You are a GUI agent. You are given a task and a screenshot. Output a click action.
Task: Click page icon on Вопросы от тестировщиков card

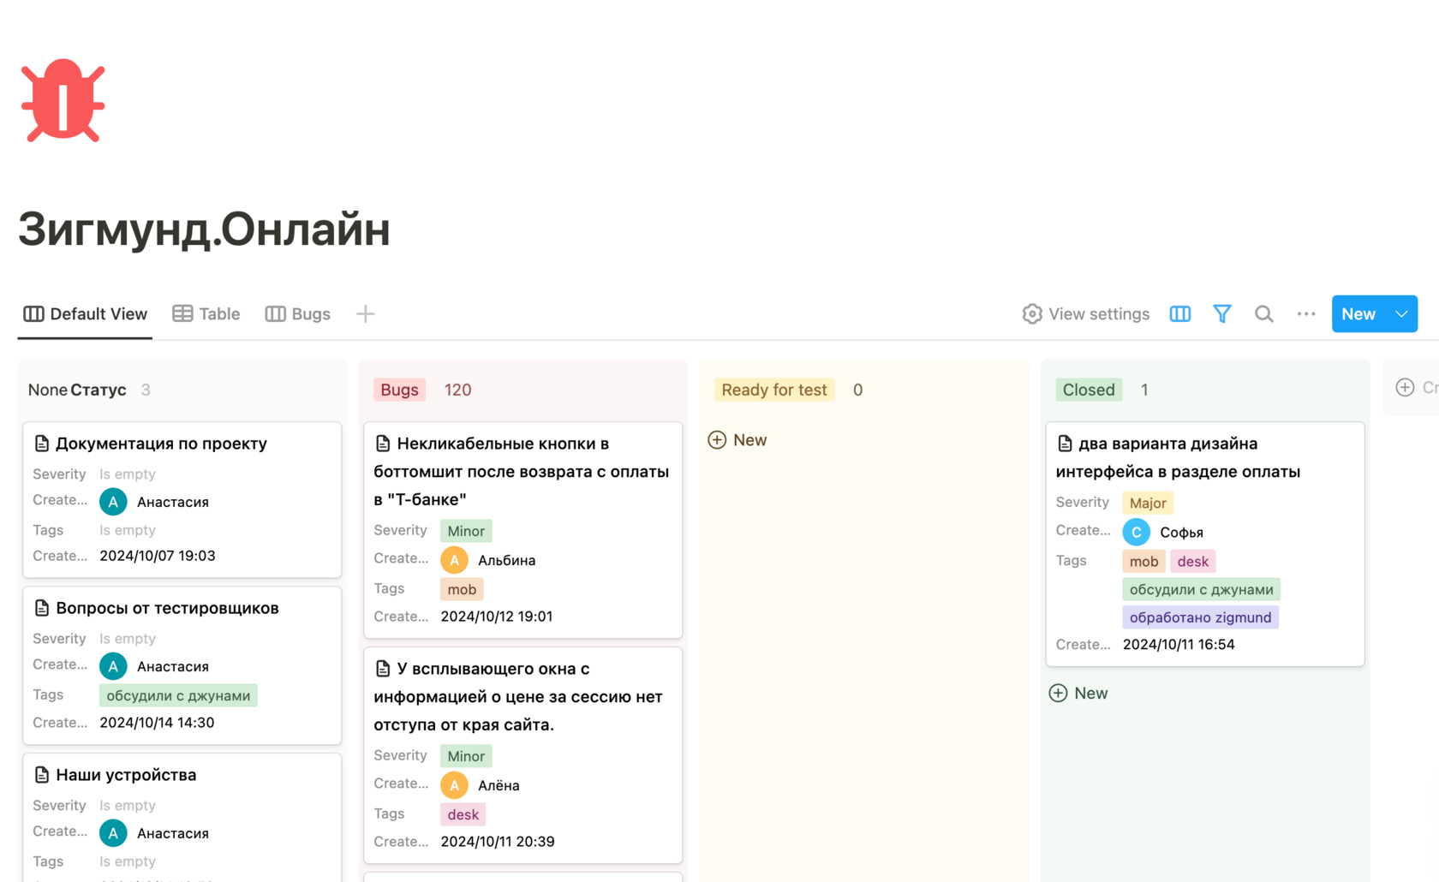click(x=41, y=608)
